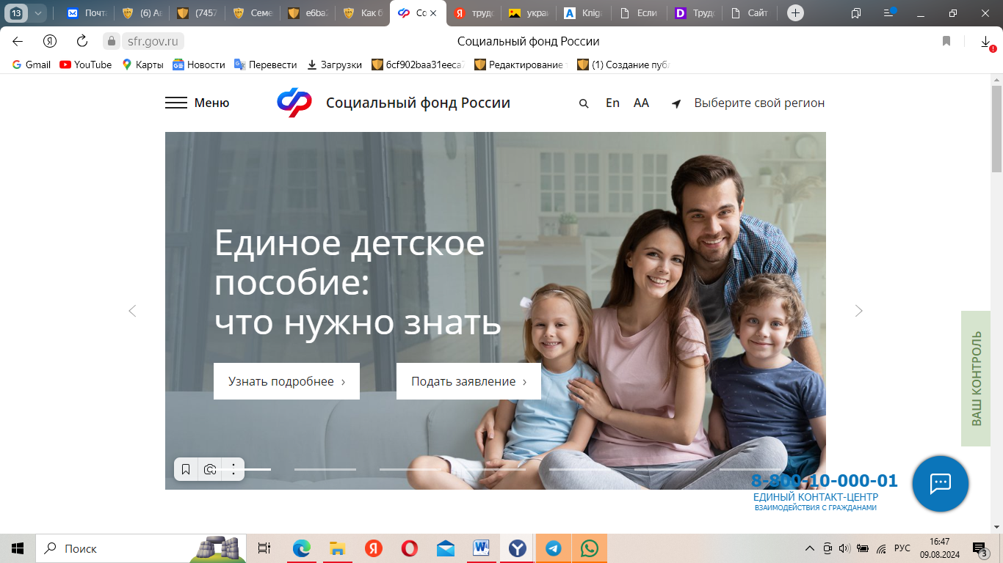Go to previous banner slide arrow

click(133, 311)
